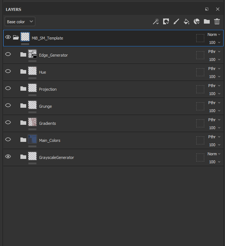Screen dimensions: 225x246
Task: Expand the Main_Colors folder
Action: tap(23, 140)
